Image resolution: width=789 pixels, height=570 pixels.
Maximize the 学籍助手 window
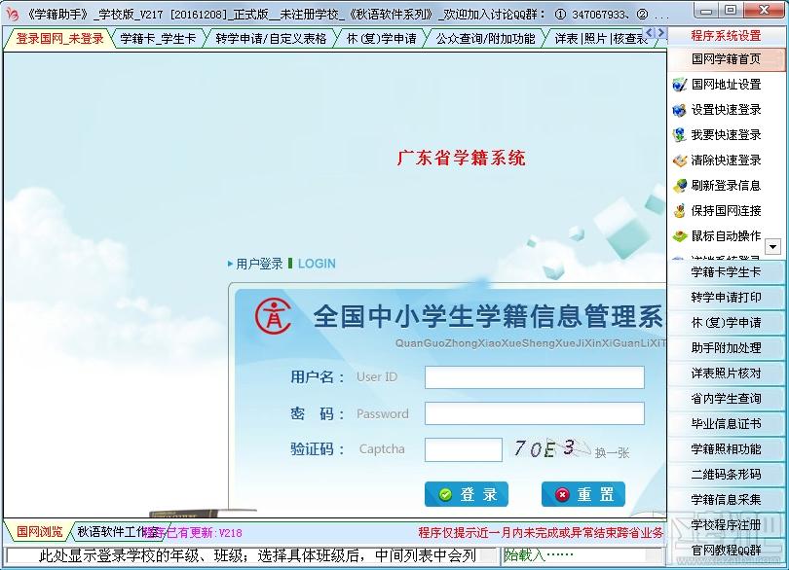click(732, 10)
